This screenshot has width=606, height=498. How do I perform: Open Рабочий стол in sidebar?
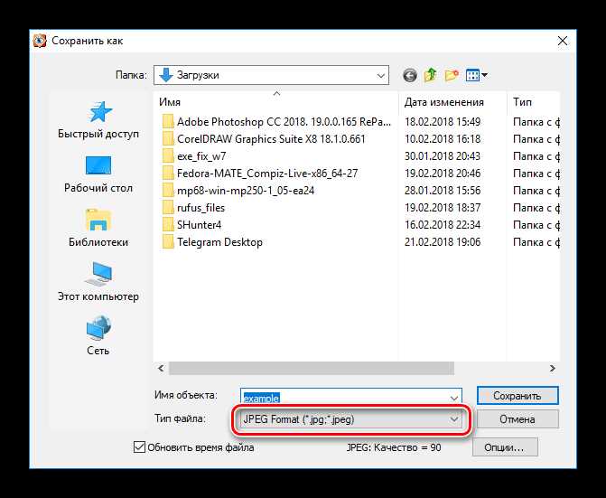(x=98, y=174)
